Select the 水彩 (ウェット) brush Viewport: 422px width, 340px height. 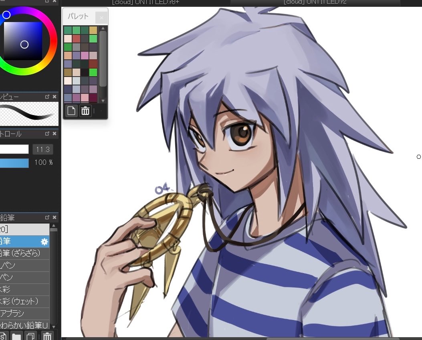[24, 302]
